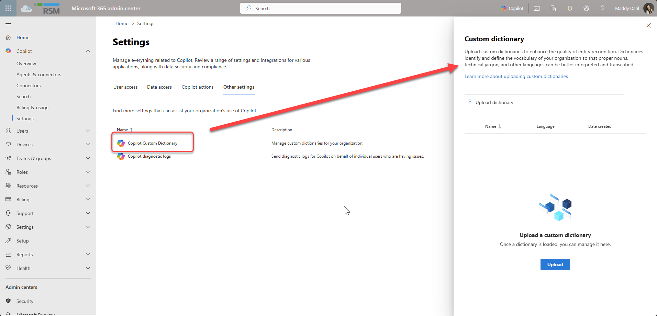Click the Description column header
The width and height of the screenshot is (657, 316).
click(282, 130)
